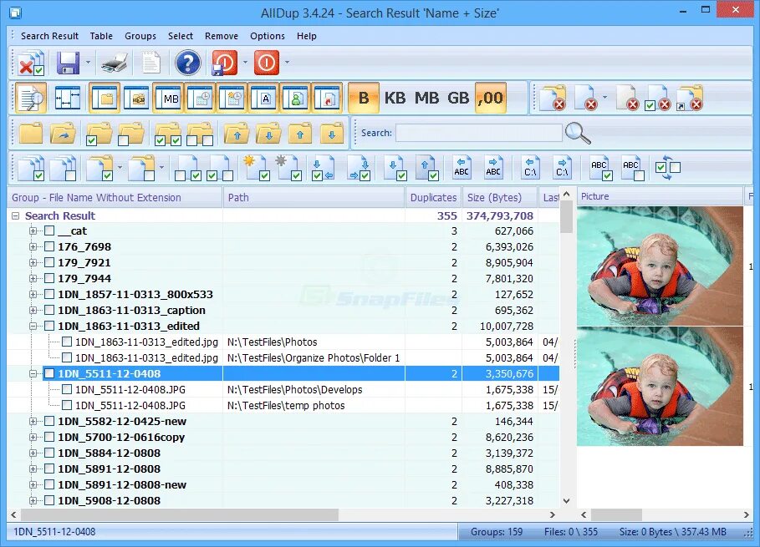
Task: Click the ABC icon with the left arrow
Action: click(x=462, y=168)
